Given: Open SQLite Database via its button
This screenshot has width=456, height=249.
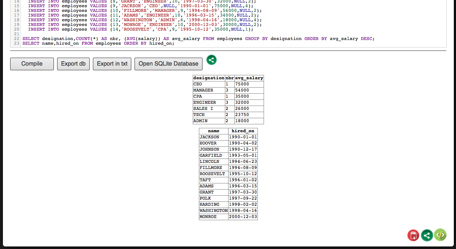Looking at the screenshot, I should pyautogui.click(x=168, y=64).
